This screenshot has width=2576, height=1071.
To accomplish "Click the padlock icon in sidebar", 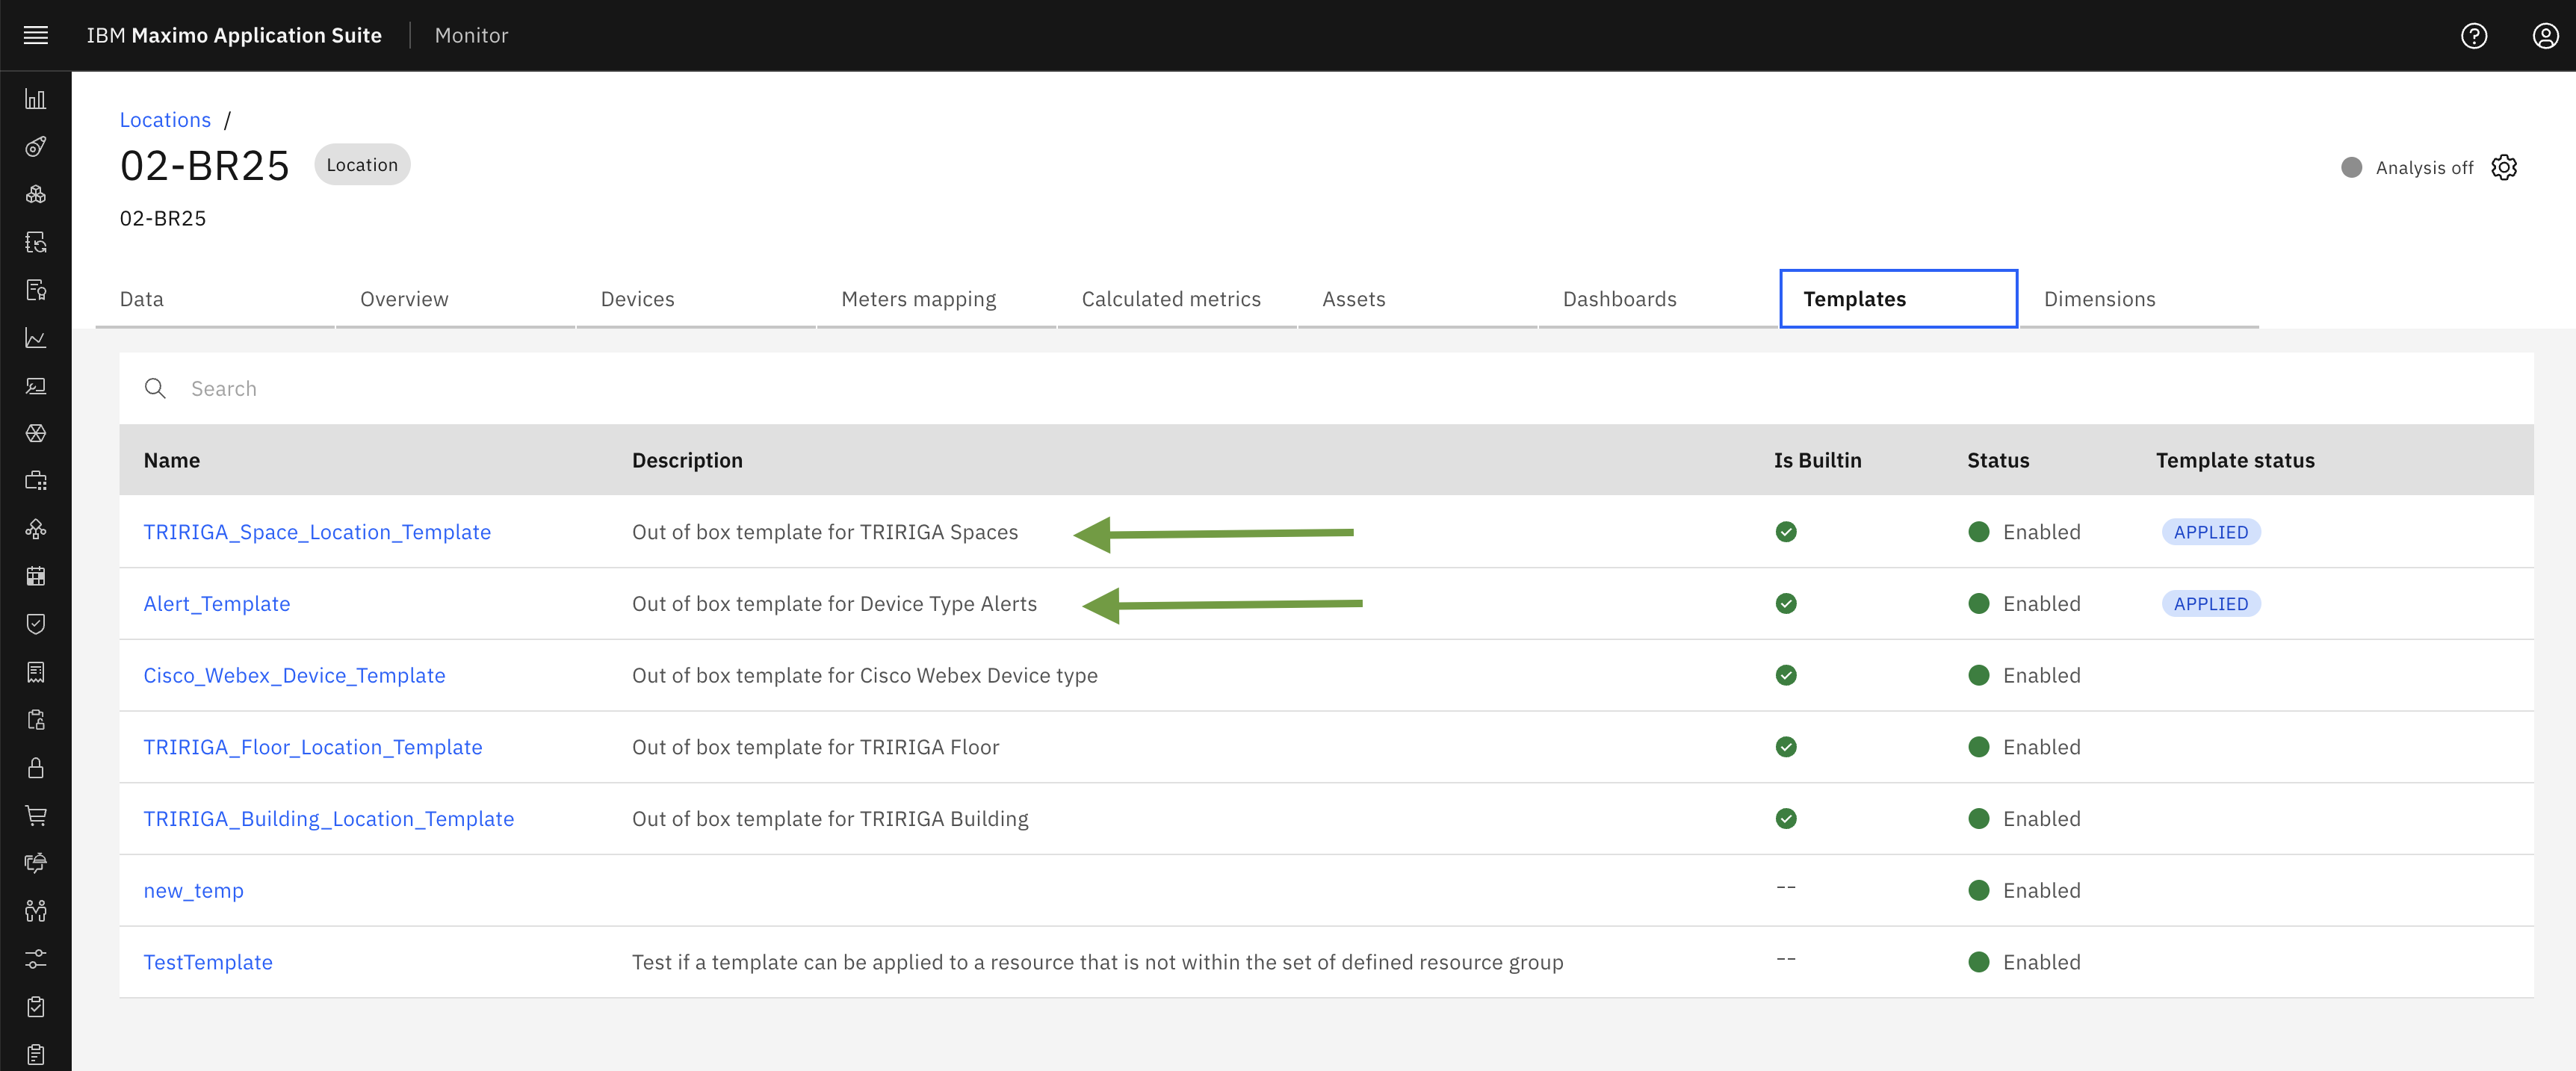I will click(x=36, y=768).
